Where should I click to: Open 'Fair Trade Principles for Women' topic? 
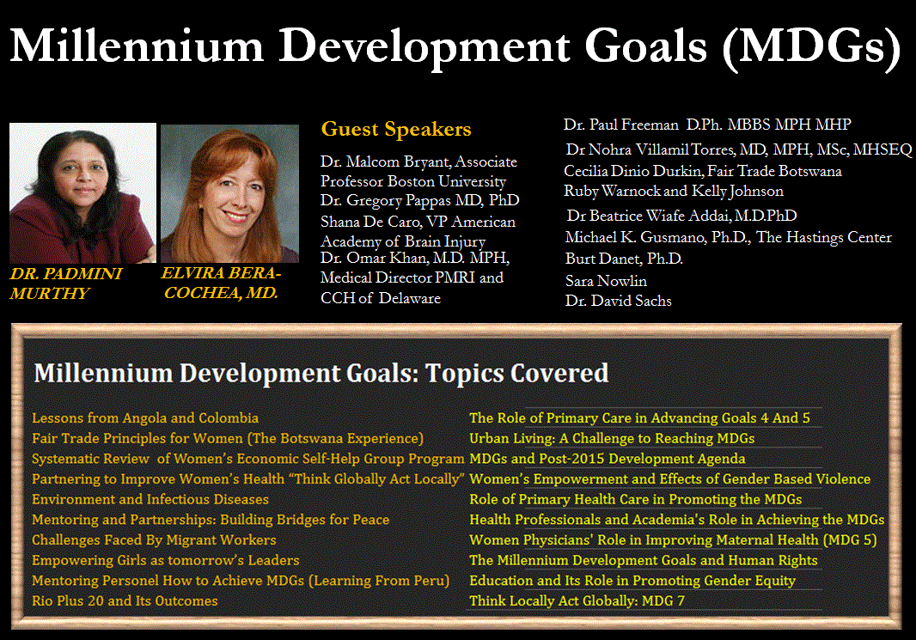[x=228, y=438]
